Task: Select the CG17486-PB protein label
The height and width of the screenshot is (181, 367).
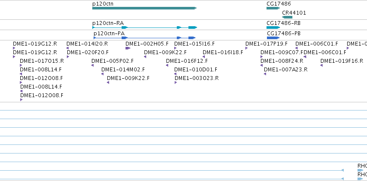Action: [x=284, y=34]
